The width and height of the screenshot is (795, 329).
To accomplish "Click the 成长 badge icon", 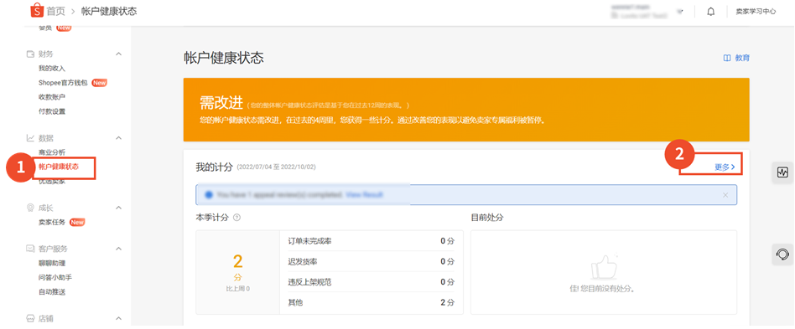I will (30, 208).
